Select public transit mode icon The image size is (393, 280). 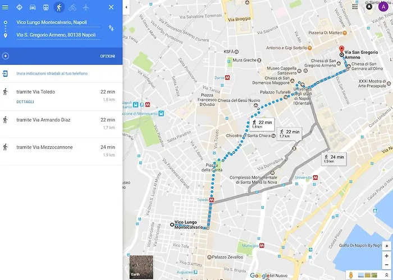(45, 7)
